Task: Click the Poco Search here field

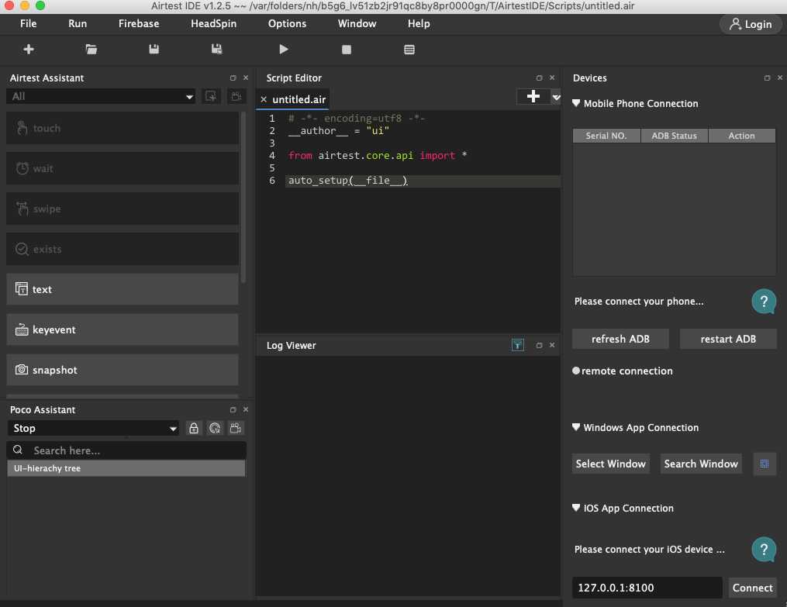Action: 126,450
